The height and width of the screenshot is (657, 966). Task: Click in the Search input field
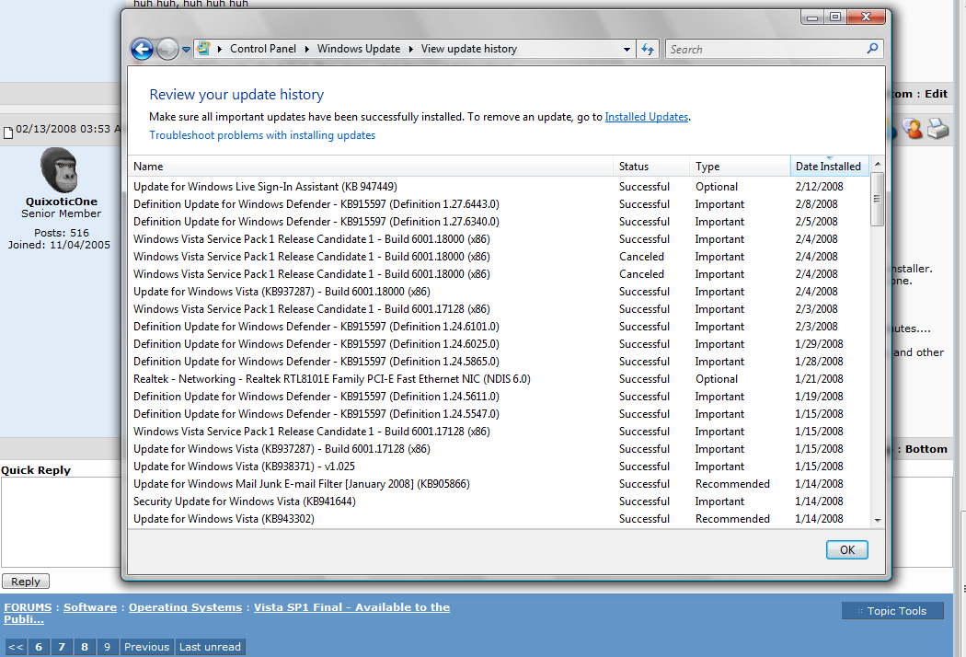pos(764,50)
